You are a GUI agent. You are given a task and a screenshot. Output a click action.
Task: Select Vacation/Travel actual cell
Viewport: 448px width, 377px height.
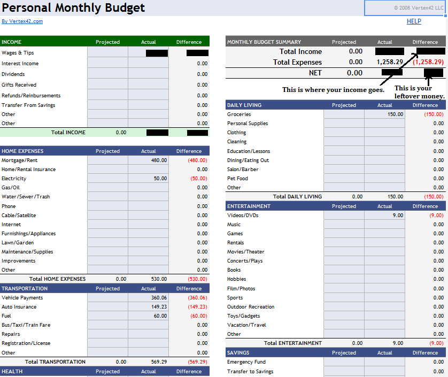tap(384, 325)
